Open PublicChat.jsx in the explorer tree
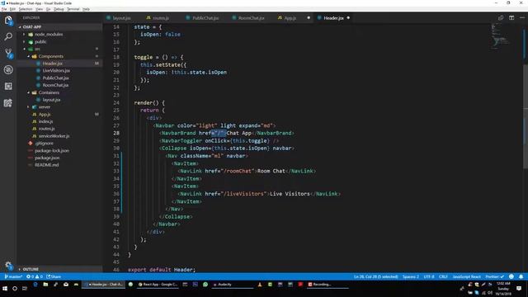This screenshot has height=297, width=528. (55, 78)
